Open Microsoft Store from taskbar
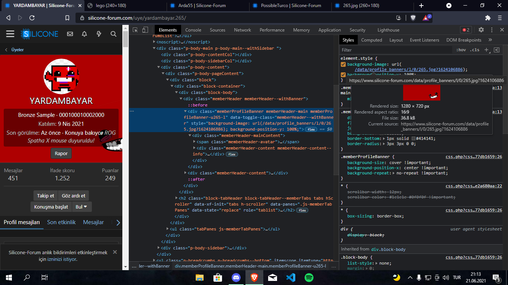Image resolution: width=508 pixels, height=285 pixels. (218, 277)
